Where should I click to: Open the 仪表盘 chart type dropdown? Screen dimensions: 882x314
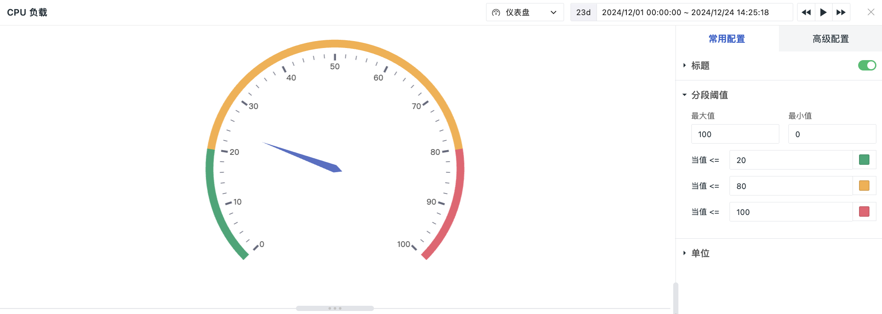[x=525, y=13]
